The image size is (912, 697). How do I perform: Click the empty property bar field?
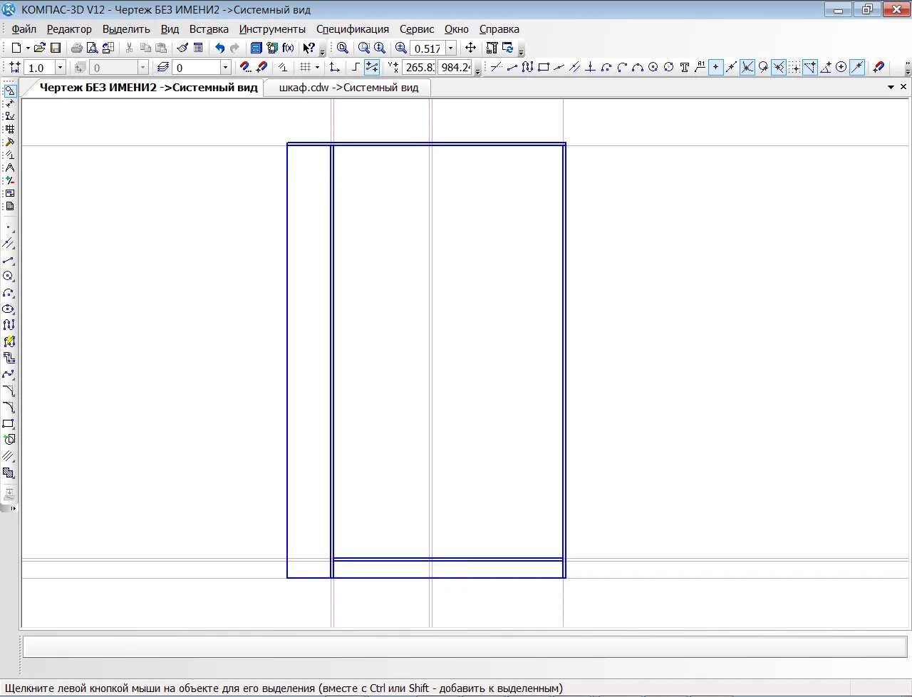point(466,646)
